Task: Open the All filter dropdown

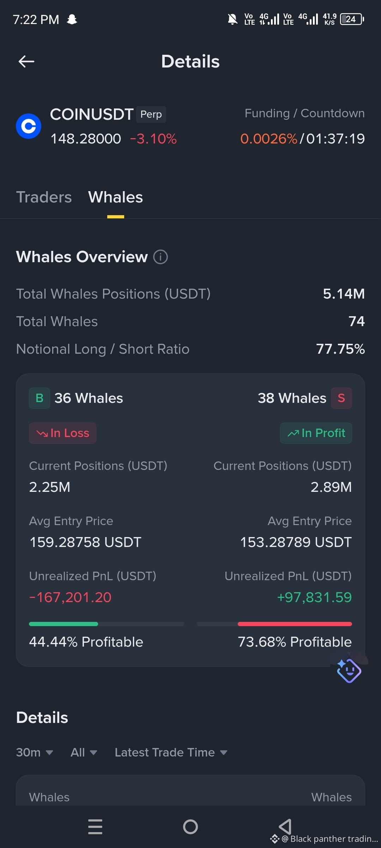Action: point(84,752)
